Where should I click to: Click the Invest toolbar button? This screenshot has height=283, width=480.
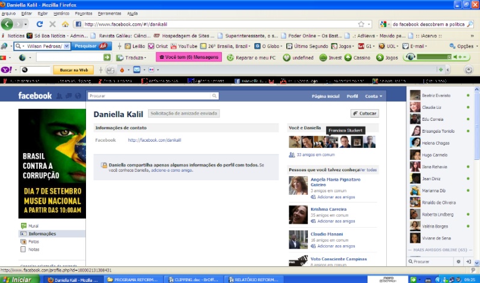click(x=330, y=58)
